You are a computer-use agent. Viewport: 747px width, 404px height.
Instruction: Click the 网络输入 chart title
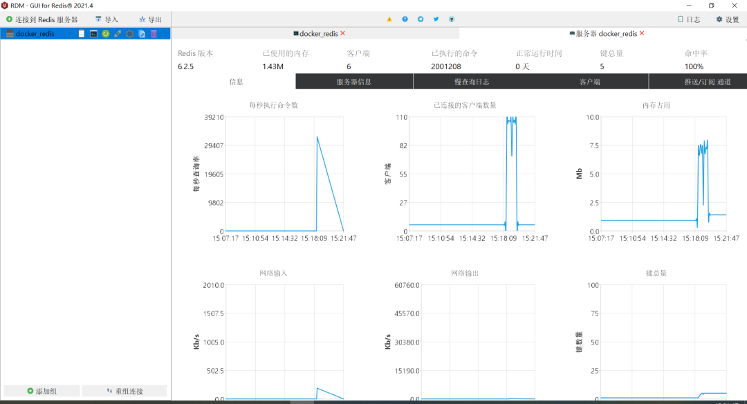[x=273, y=273]
